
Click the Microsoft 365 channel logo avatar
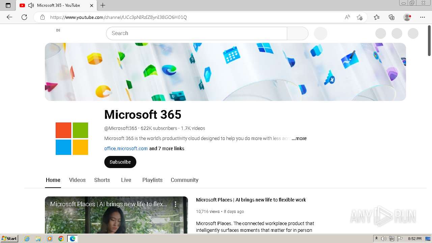72,139
